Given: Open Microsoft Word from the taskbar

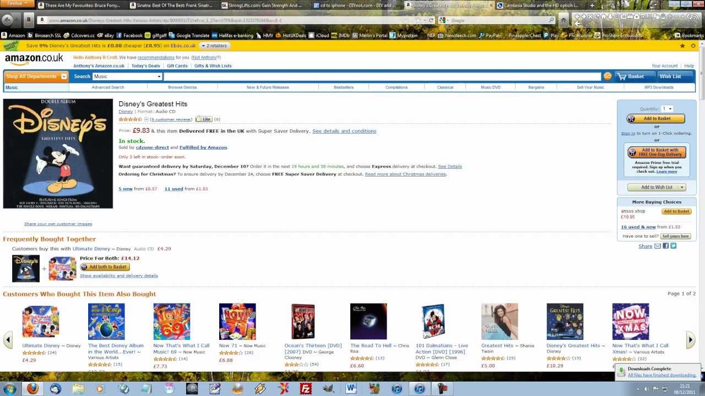Looking at the screenshot, I should click(351, 389).
